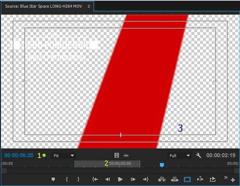Click the Go to Out button
Screen dimensions: 240x186
146,179
